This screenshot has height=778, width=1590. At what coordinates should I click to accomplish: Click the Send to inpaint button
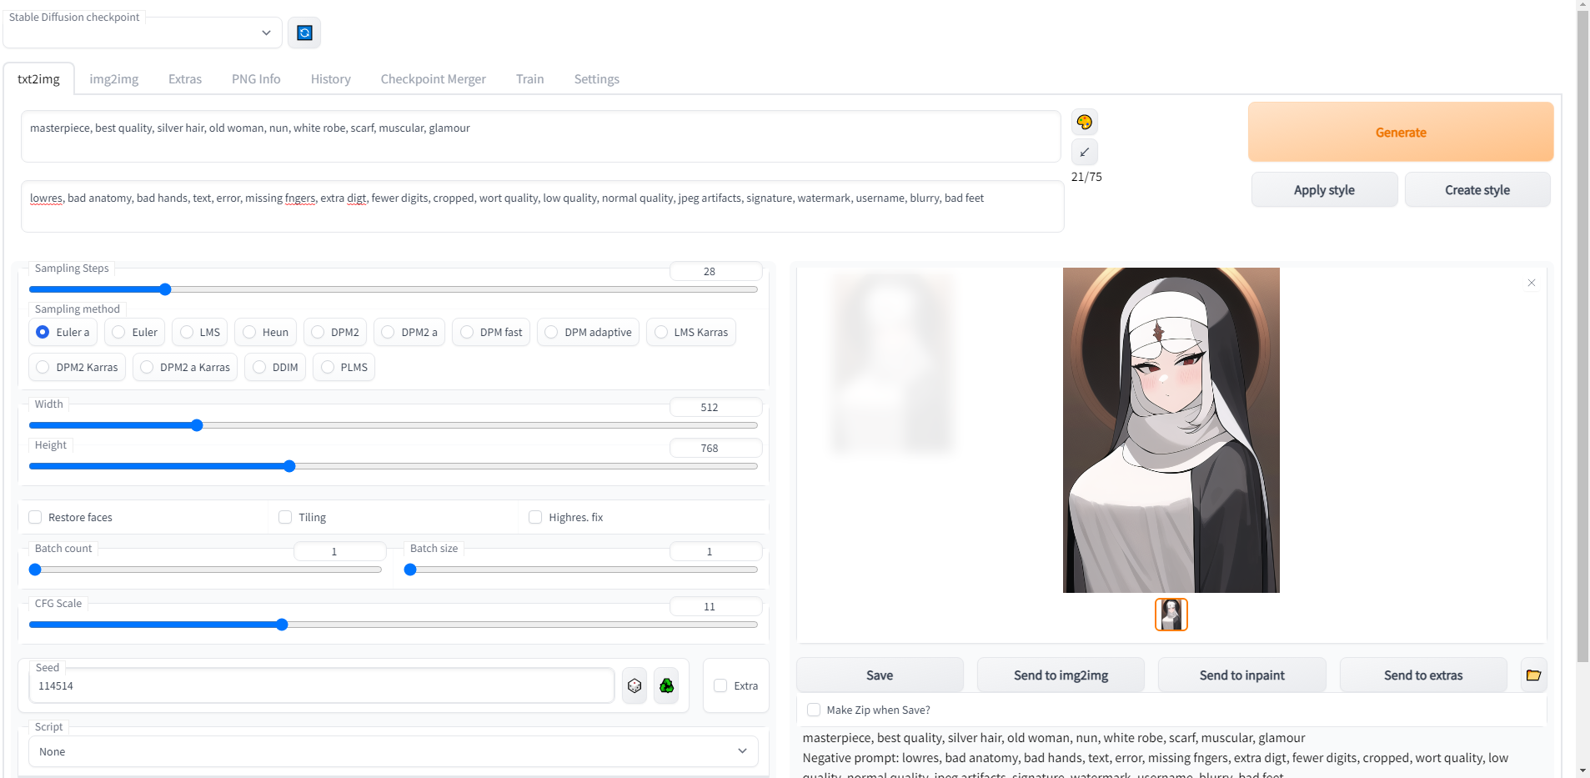click(1241, 675)
